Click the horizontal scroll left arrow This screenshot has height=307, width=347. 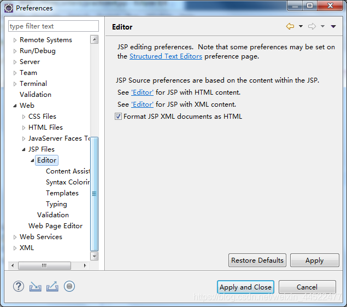pyautogui.click(x=13, y=265)
